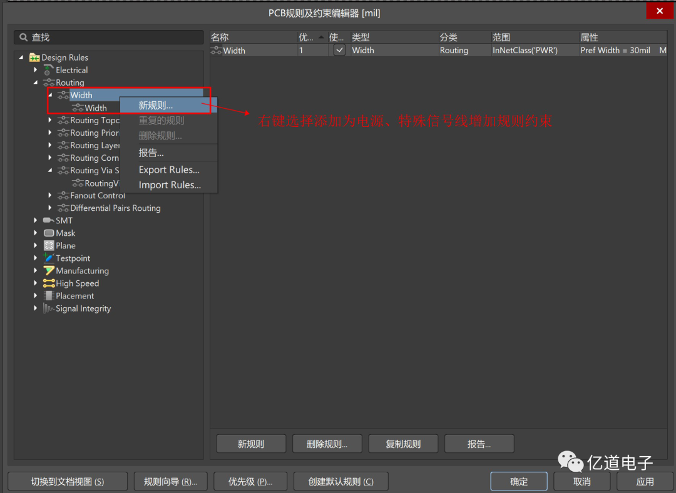Select the Testpoint tree row
Screen dimensions: 676x493
pos(73,258)
